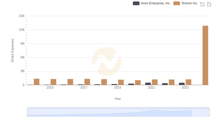This screenshot has height=123, width=214.
Task: Click the 15B y-axis label
Action: pyautogui.click(x=22, y=16)
